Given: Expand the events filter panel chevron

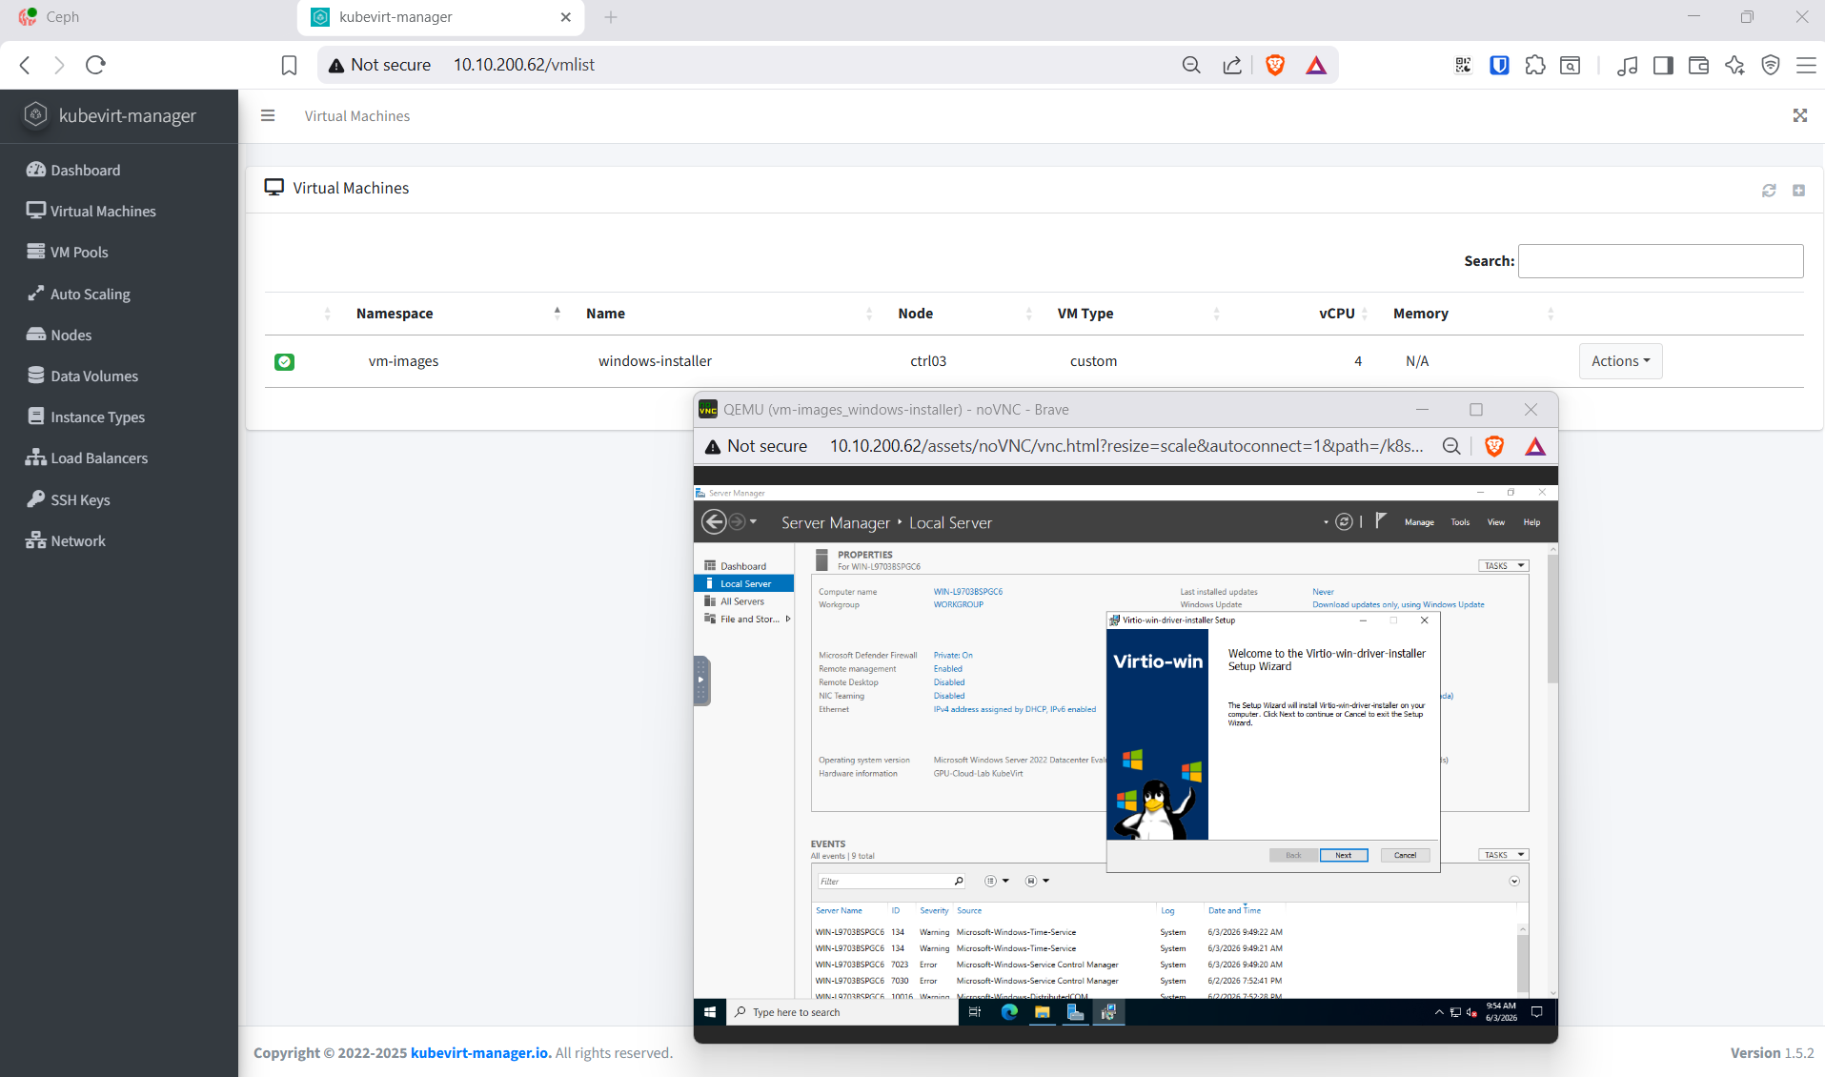Looking at the screenshot, I should coord(1514,881).
